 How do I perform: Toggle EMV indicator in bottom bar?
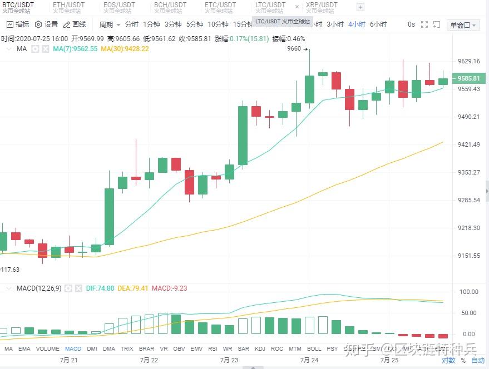click(196, 349)
